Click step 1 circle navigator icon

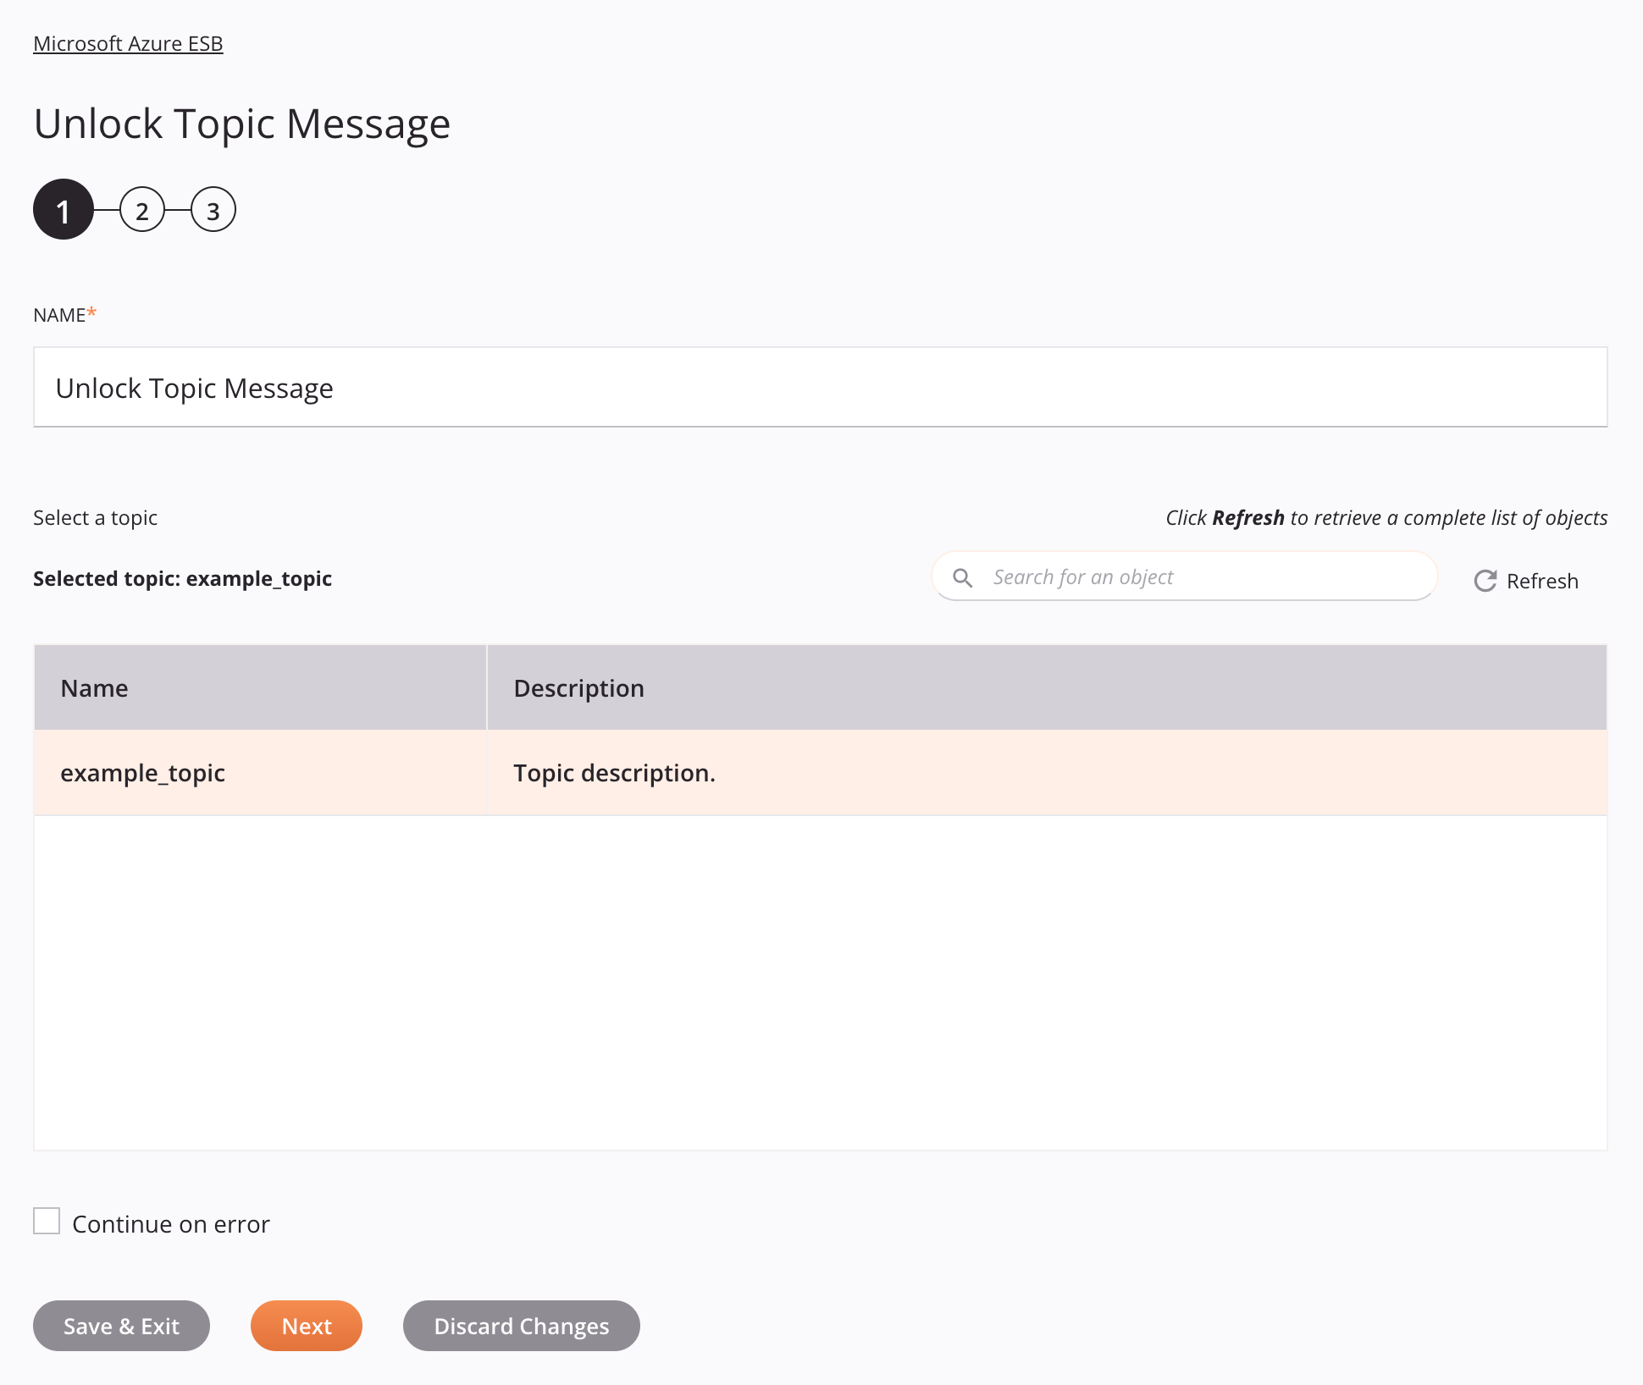(x=62, y=209)
